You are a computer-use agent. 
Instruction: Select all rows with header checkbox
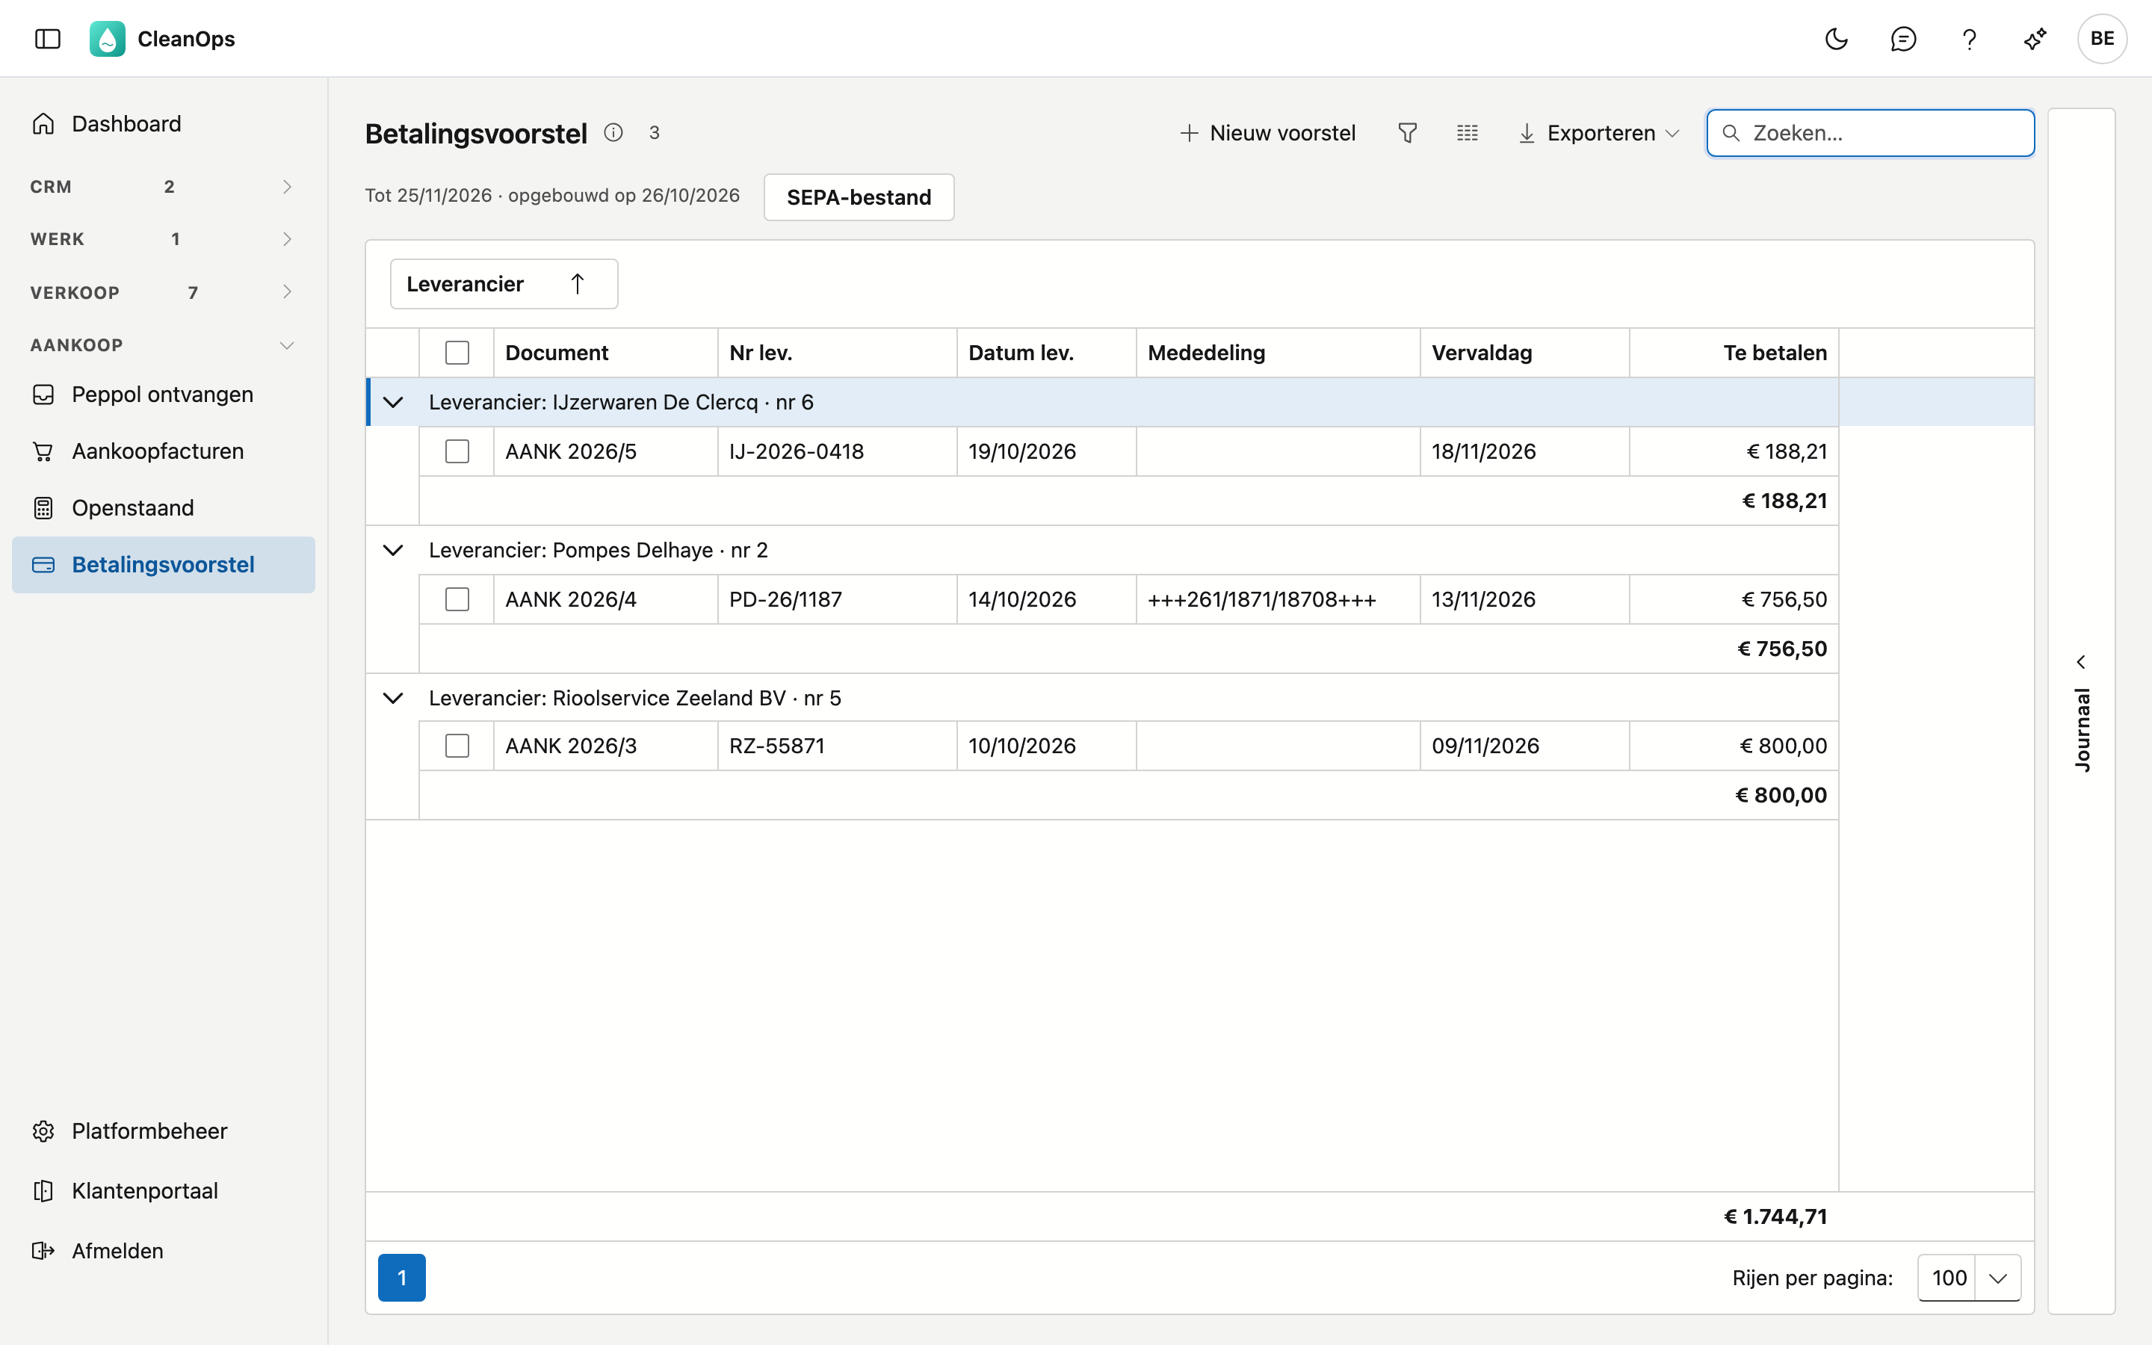click(457, 352)
